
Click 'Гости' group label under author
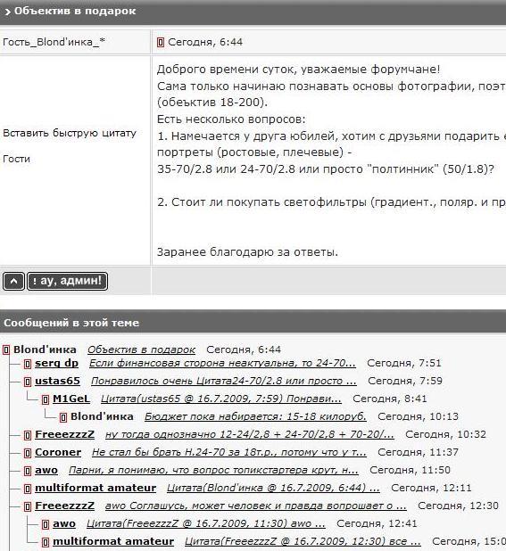pyautogui.click(x=17, y=160)
